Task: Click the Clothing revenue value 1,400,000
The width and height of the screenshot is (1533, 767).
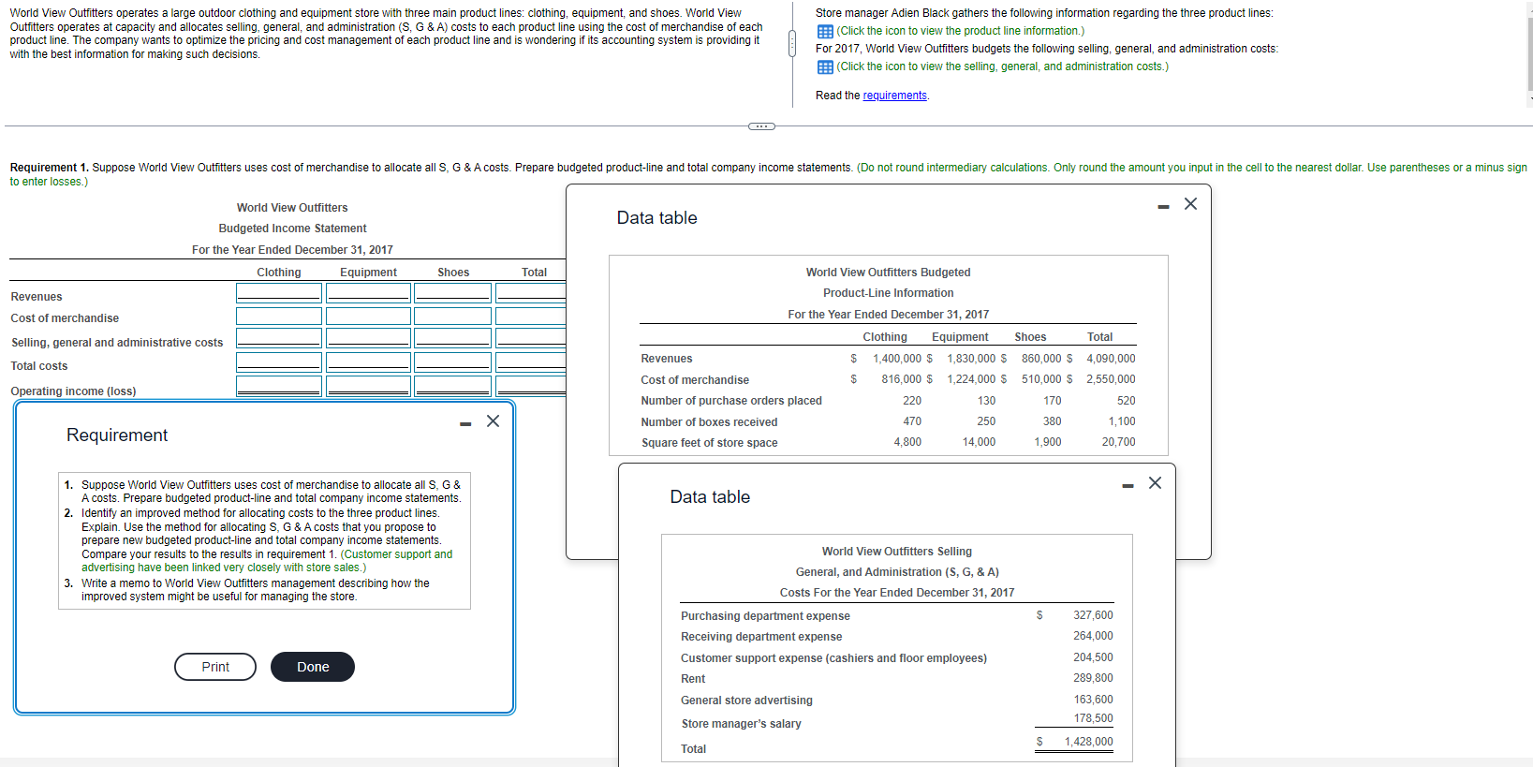Action: 897,359
